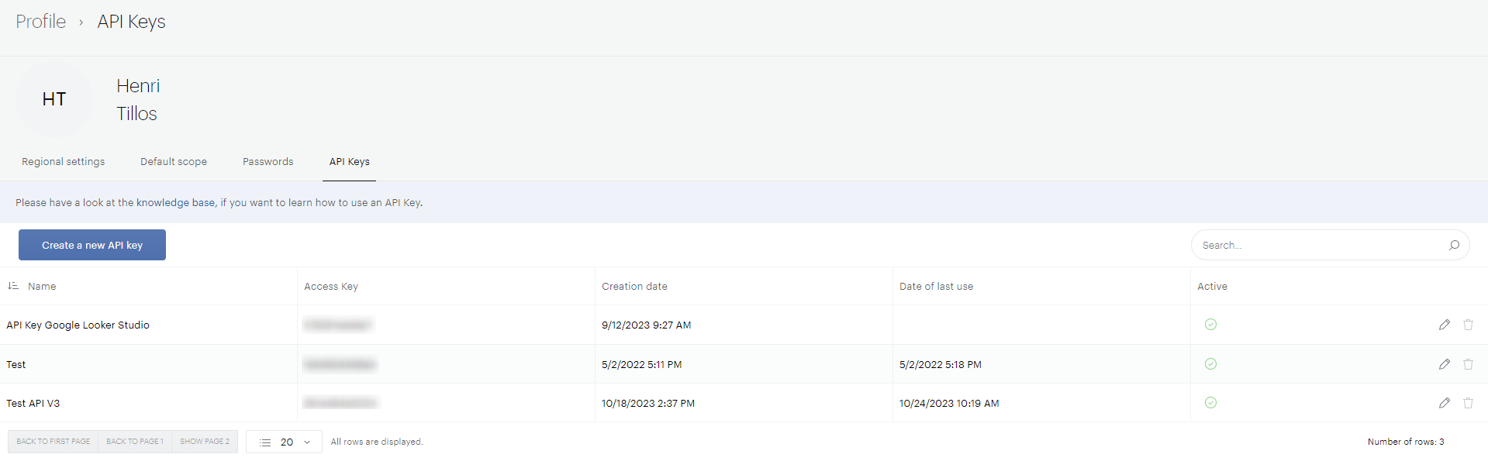Follow the knowledge base link
The image size is (1488, 468).
(175, 203)
